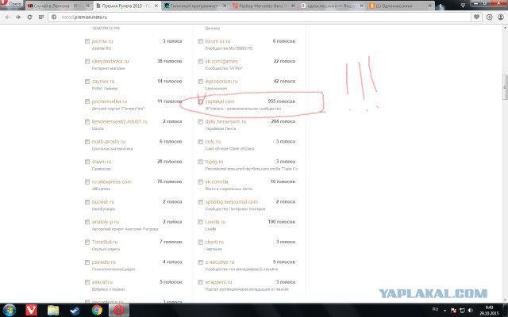Tick the checkbox for Livelib.ru
Image resolution: width=508 pixels, height=317 pixels.
(201, 222)
